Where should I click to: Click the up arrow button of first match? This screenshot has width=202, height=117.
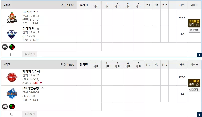pos(199,55)
